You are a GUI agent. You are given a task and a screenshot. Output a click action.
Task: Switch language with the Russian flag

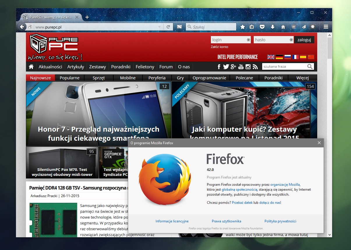[x=287, y=57]
